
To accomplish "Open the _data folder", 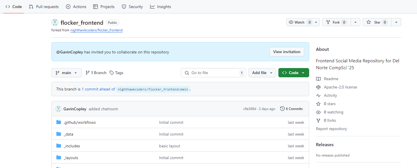I will click(68, 134).
